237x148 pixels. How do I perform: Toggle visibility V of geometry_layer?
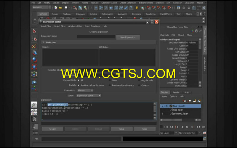162,114
